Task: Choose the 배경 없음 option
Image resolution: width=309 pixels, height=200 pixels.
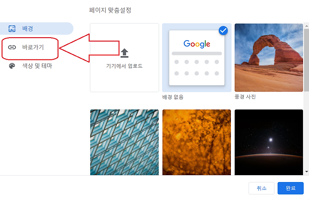Action: pyautogui.click(x=197, y=58)
